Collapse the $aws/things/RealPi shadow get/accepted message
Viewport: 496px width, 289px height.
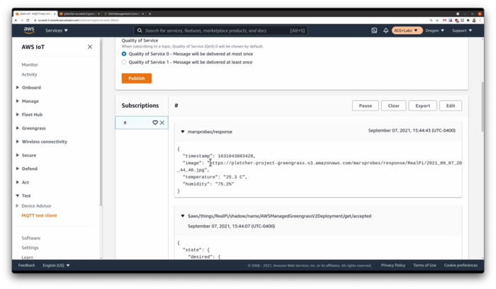coord(183,216)
